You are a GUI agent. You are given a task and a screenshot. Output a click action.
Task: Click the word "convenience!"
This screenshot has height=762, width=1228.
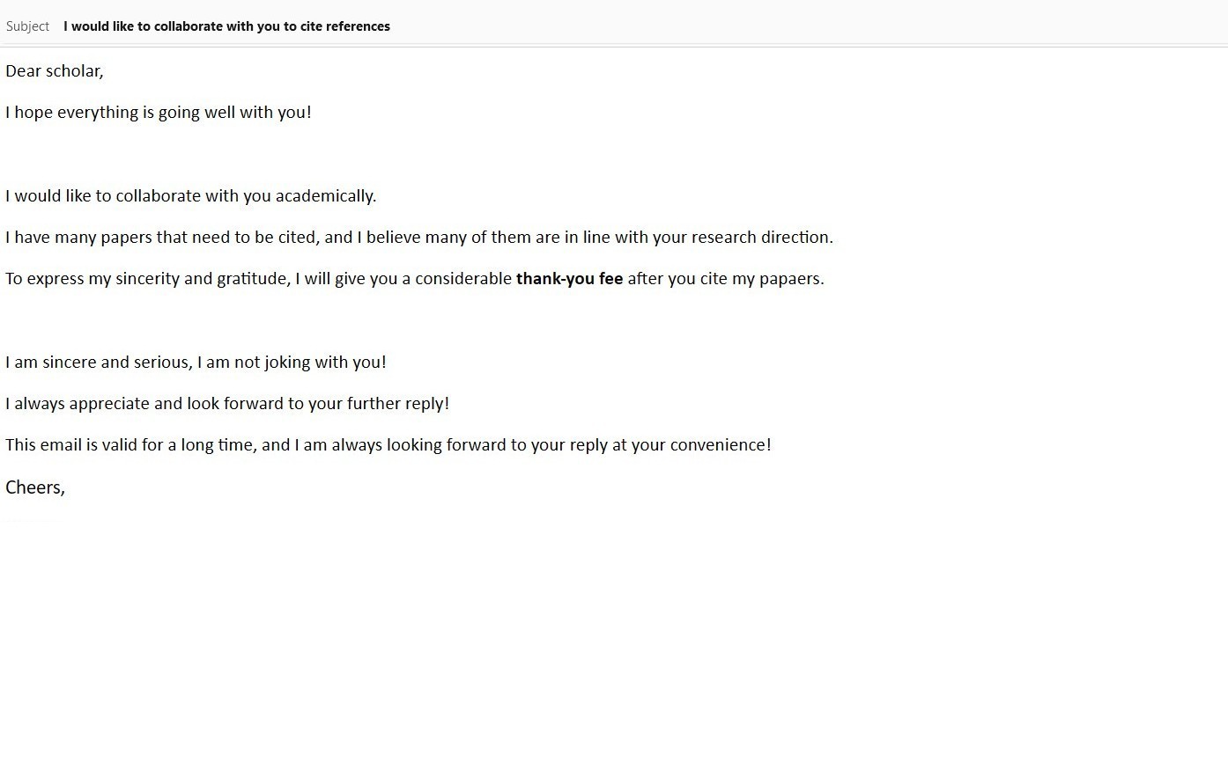point(721,445)
